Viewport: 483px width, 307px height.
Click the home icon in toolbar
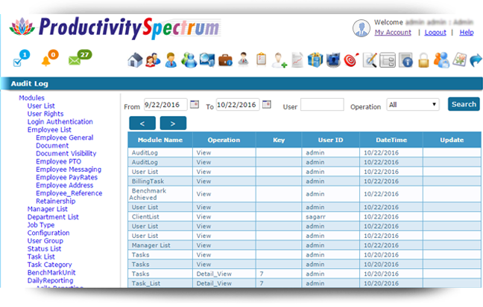click(135, 60)
